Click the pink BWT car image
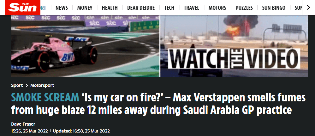 click(86, 46)
